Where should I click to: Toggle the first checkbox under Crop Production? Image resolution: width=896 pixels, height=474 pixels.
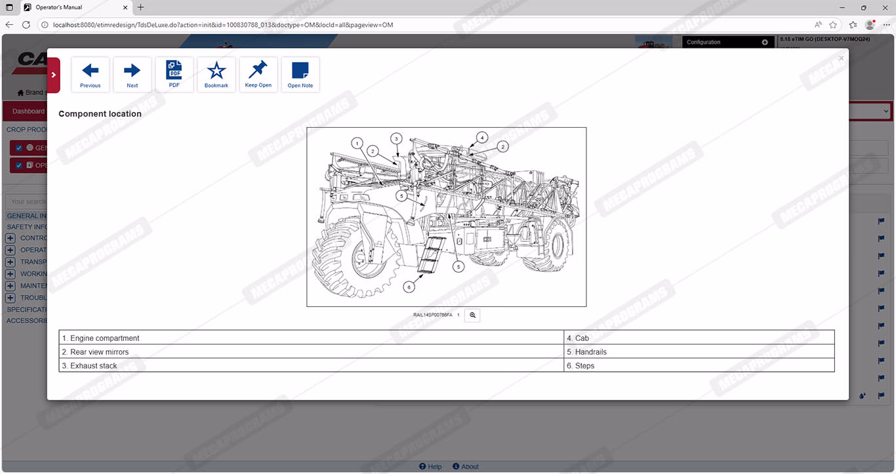19,148
